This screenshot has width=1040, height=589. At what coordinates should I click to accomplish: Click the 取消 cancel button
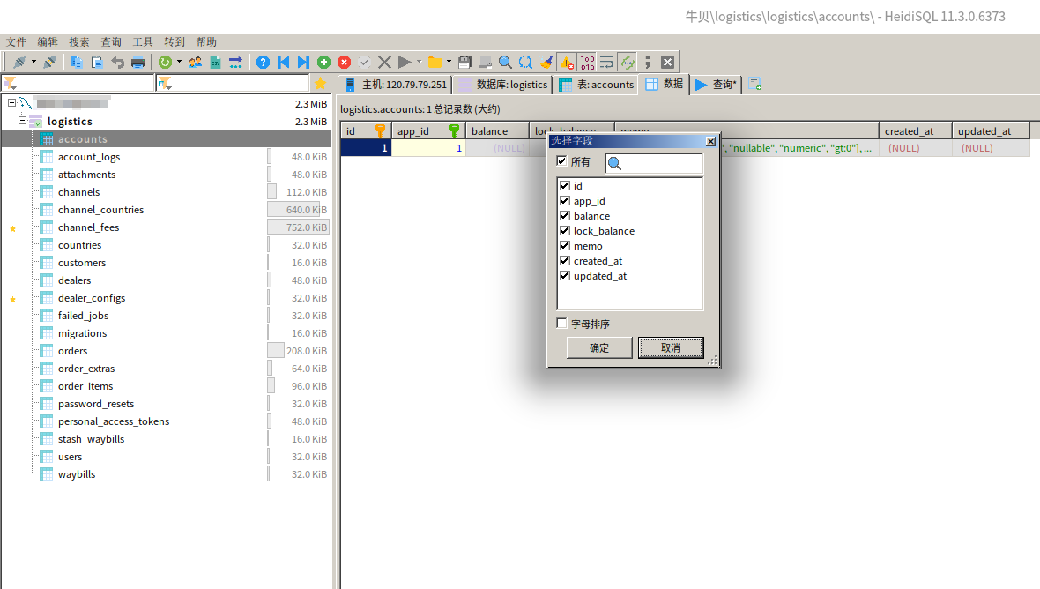tap(671, 347)
